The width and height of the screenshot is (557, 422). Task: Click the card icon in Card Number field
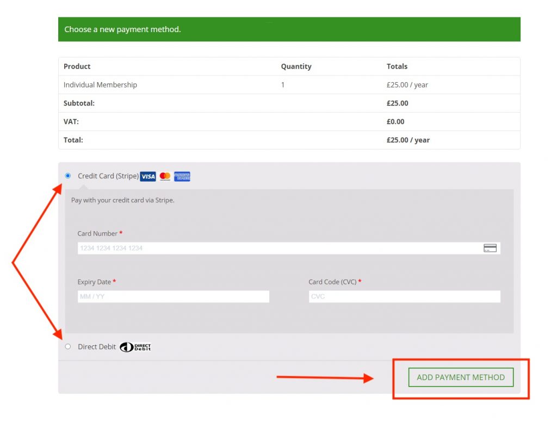[490, 248]
